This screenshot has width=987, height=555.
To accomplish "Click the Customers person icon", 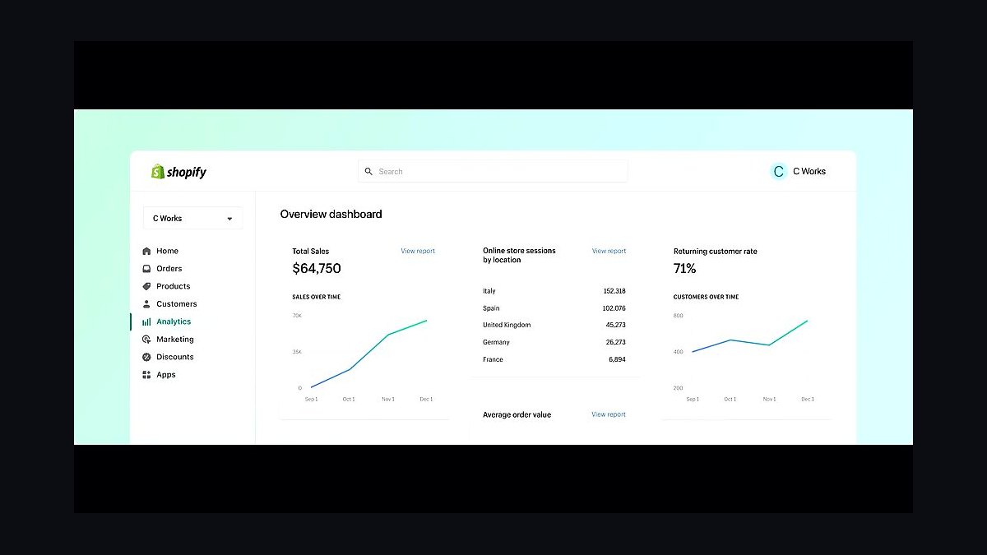I will tap(146, 304).
